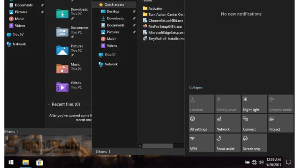Select ChromeSetup64Bit.exe file

165,20
